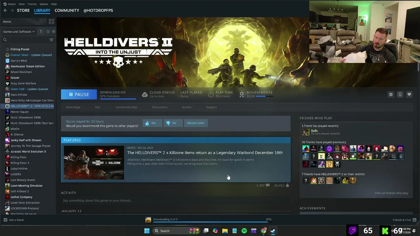
Task: Select Left 4 Dead 2 in library
Action: point(20,191)
